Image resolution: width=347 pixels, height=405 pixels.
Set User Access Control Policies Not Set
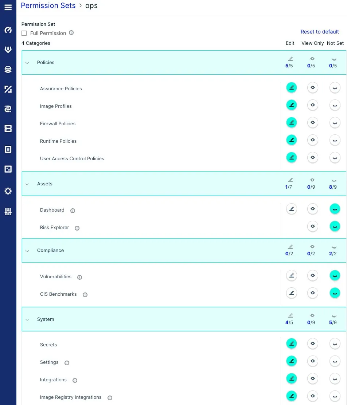tap(335, 158)
